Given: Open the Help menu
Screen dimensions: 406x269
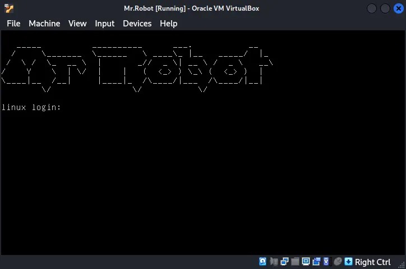Looking at the screenshot, I should [168, 23].
